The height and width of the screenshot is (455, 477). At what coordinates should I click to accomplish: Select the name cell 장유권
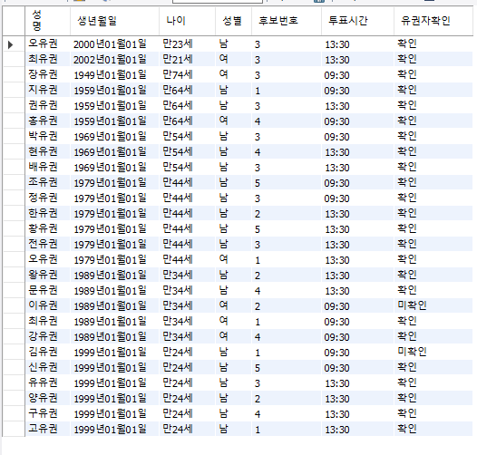point(48,75)
